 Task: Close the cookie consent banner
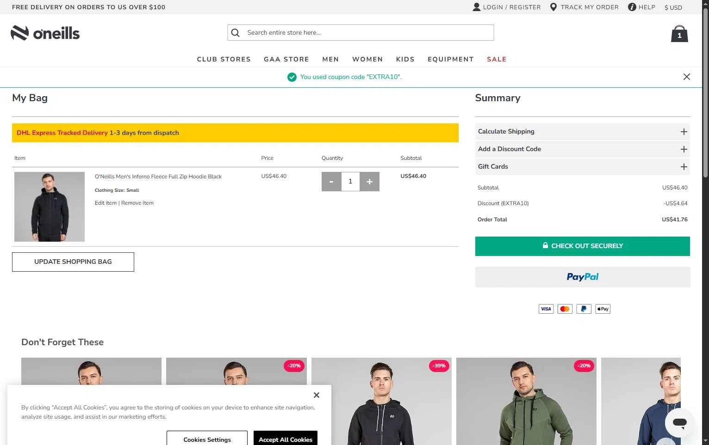point(317,395)
